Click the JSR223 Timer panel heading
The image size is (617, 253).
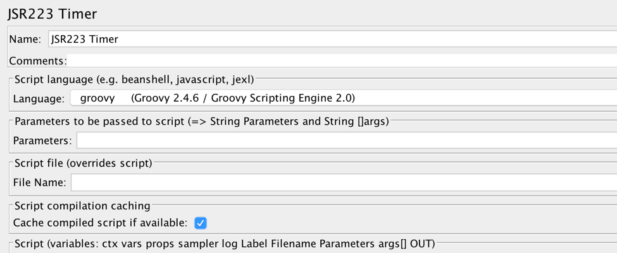[x=53, y=13]
